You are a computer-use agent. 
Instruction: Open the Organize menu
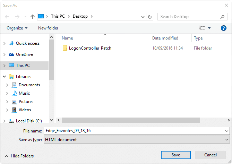[17, 28]
